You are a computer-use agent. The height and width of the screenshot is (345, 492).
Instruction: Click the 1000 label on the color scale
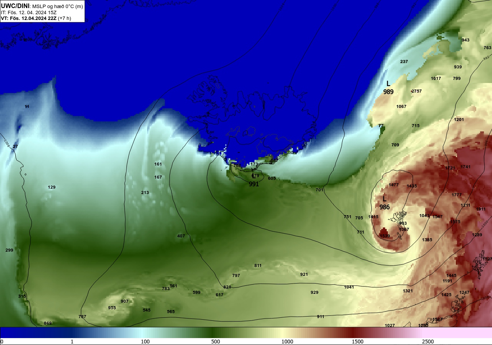287,342
